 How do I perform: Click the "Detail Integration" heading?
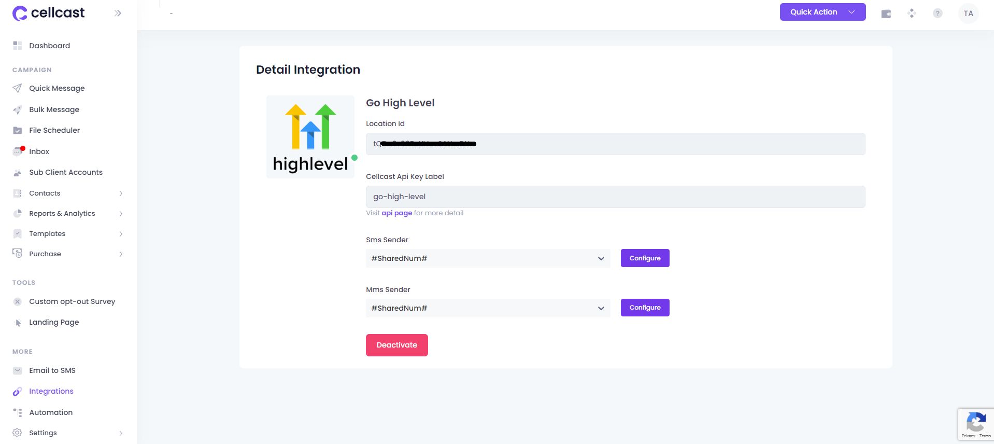click(x=308, y=70)
